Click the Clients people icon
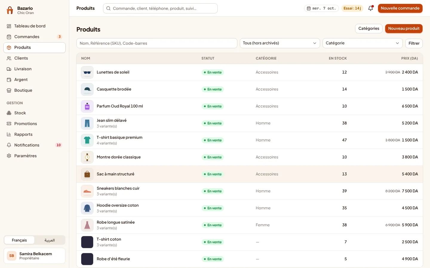The image size is (430, 268). [9, 58]
